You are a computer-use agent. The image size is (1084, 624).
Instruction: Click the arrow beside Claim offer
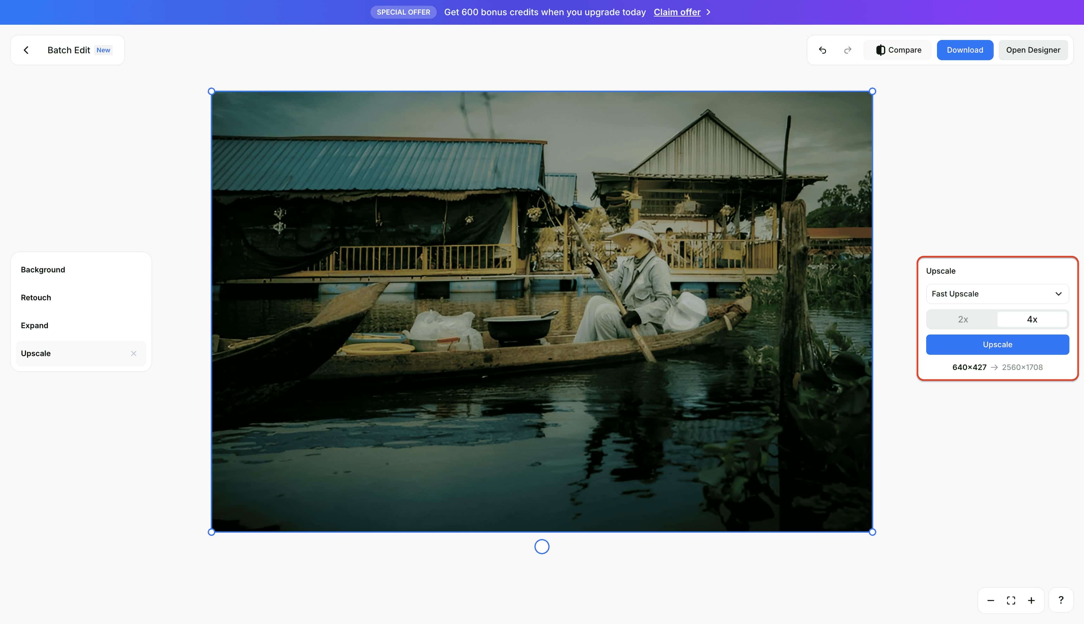(x=708, y=12)
